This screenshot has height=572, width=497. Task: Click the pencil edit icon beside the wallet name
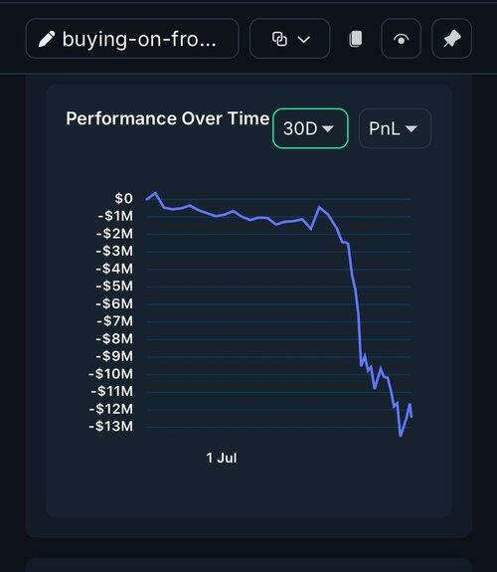[x=47, y=39]
